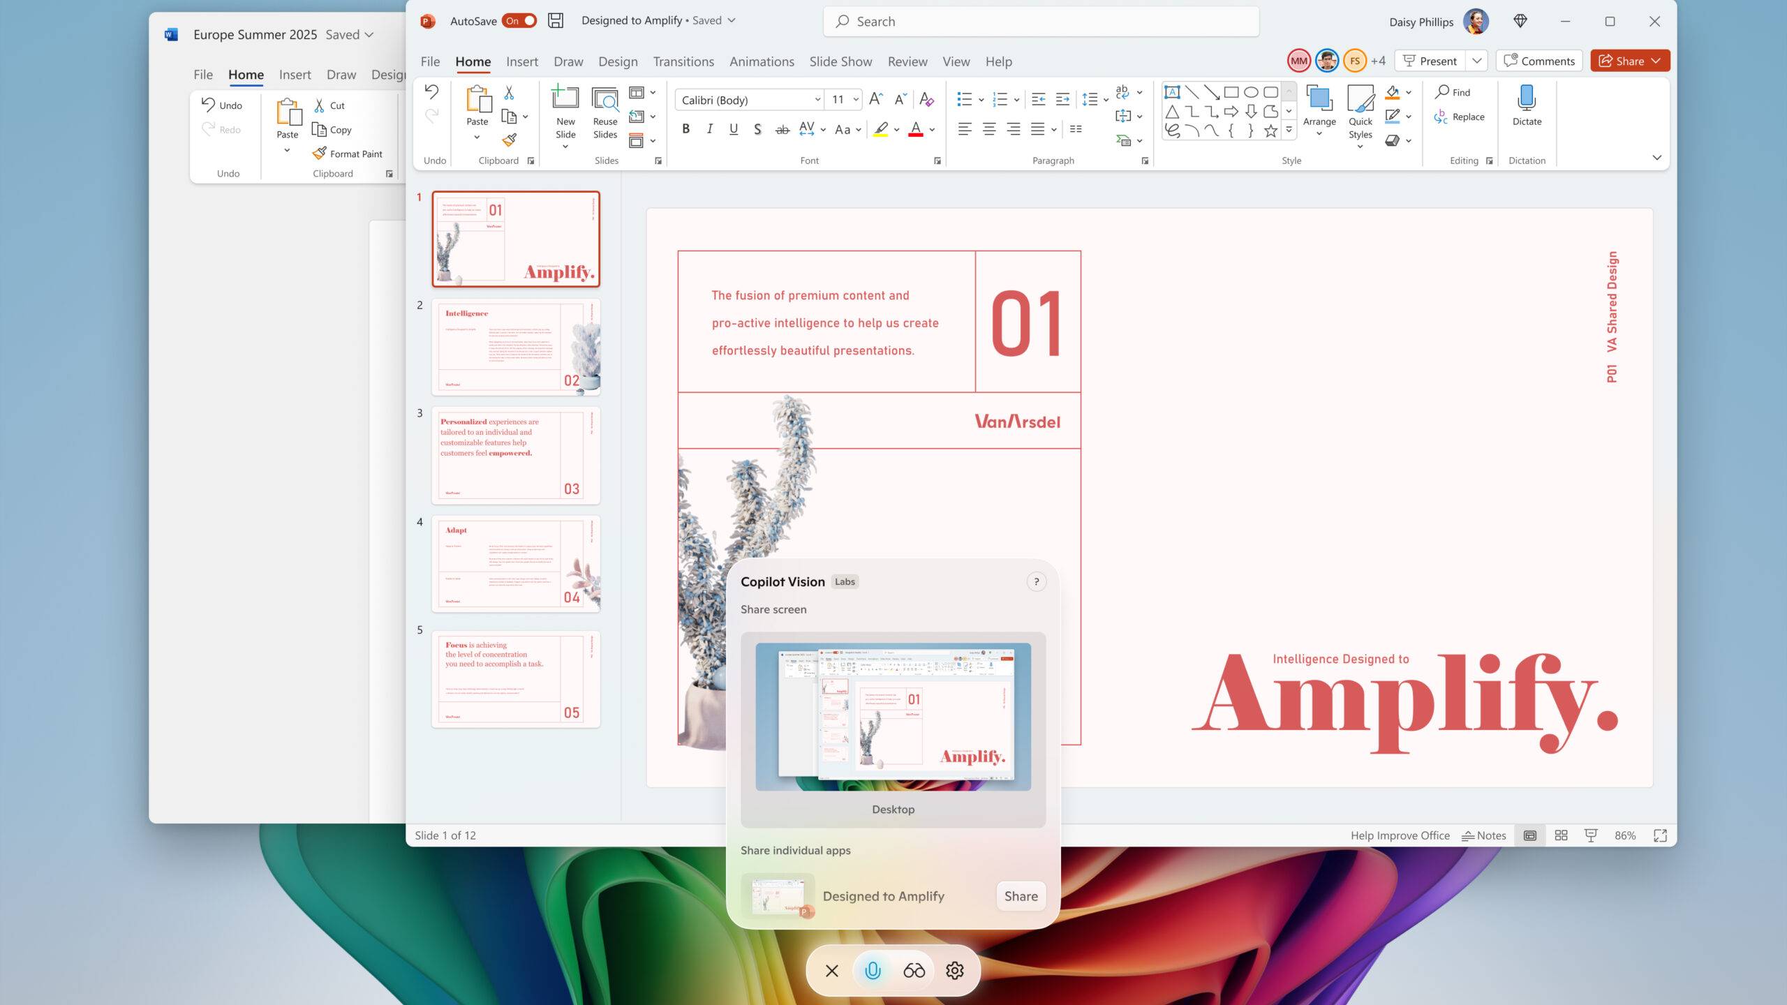Open Copilot settings gear icon
The height and width of the screenshot is (1005, 1787).
[954, 970]
